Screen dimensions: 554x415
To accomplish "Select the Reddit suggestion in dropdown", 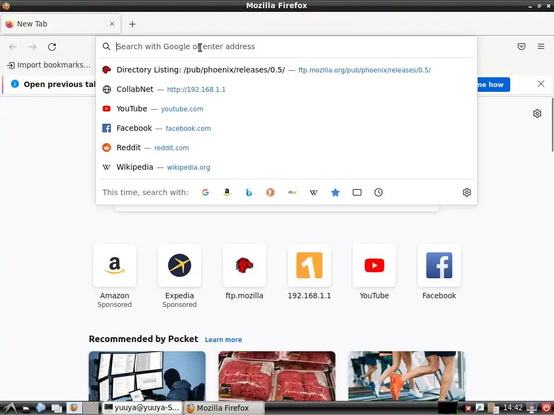I will 286,148.
